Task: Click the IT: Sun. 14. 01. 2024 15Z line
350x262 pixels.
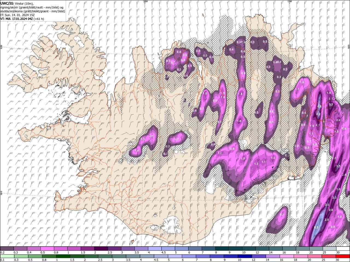Action: tap(17, 15)
